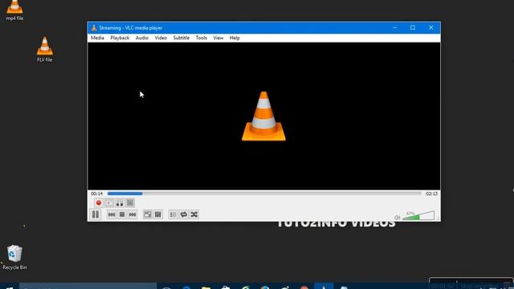Open the Media menu
This screenshot has height=289, width=514.
97,38
